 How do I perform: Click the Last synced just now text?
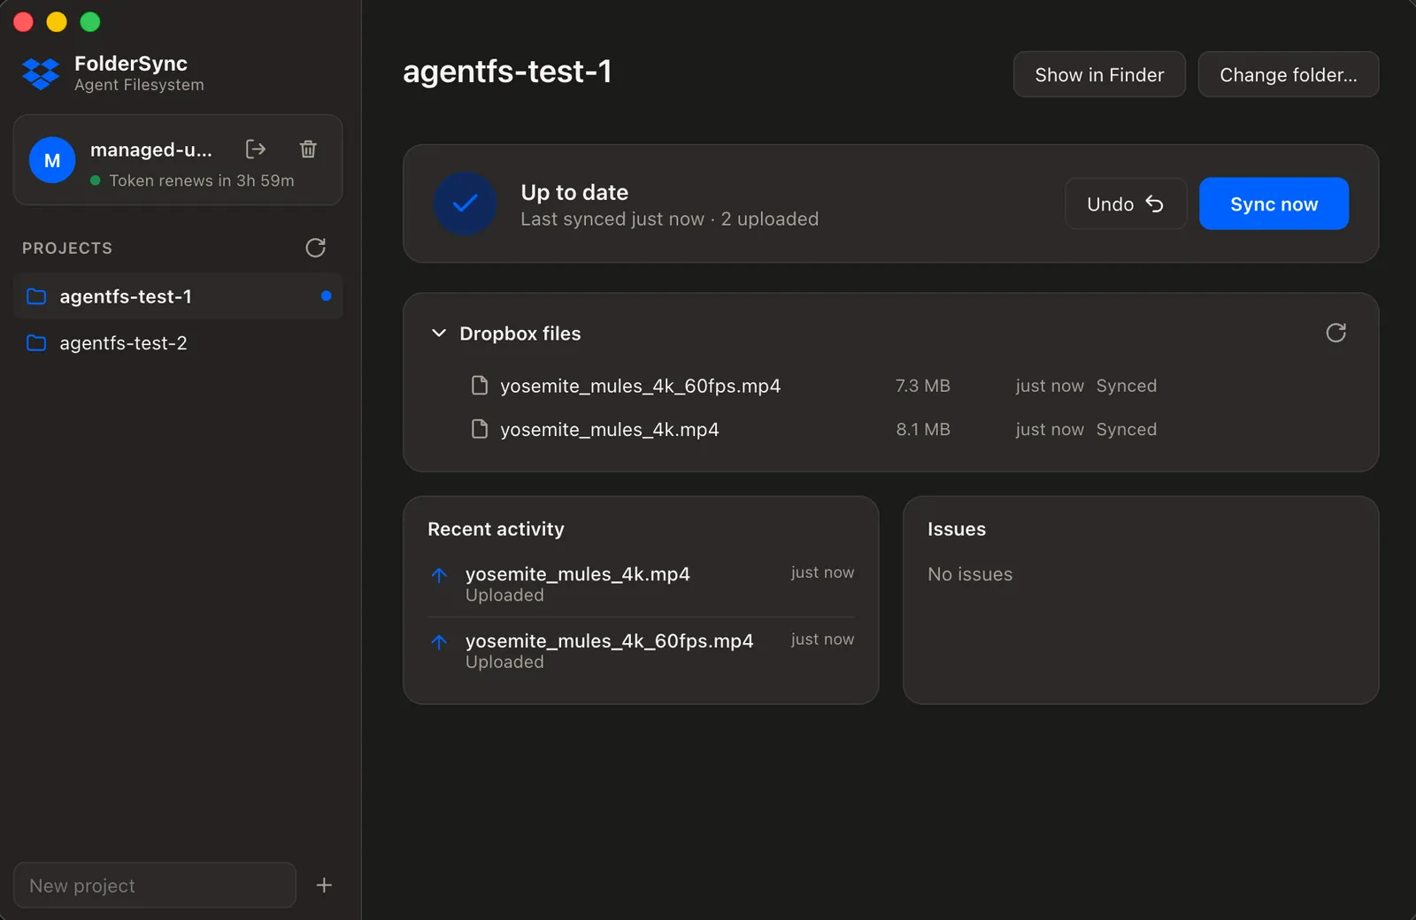tap(612, 218)
